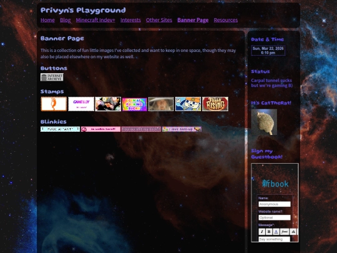Open the Resources page
This screenshot has height=253, width=337.
click(x=226, y=20)
